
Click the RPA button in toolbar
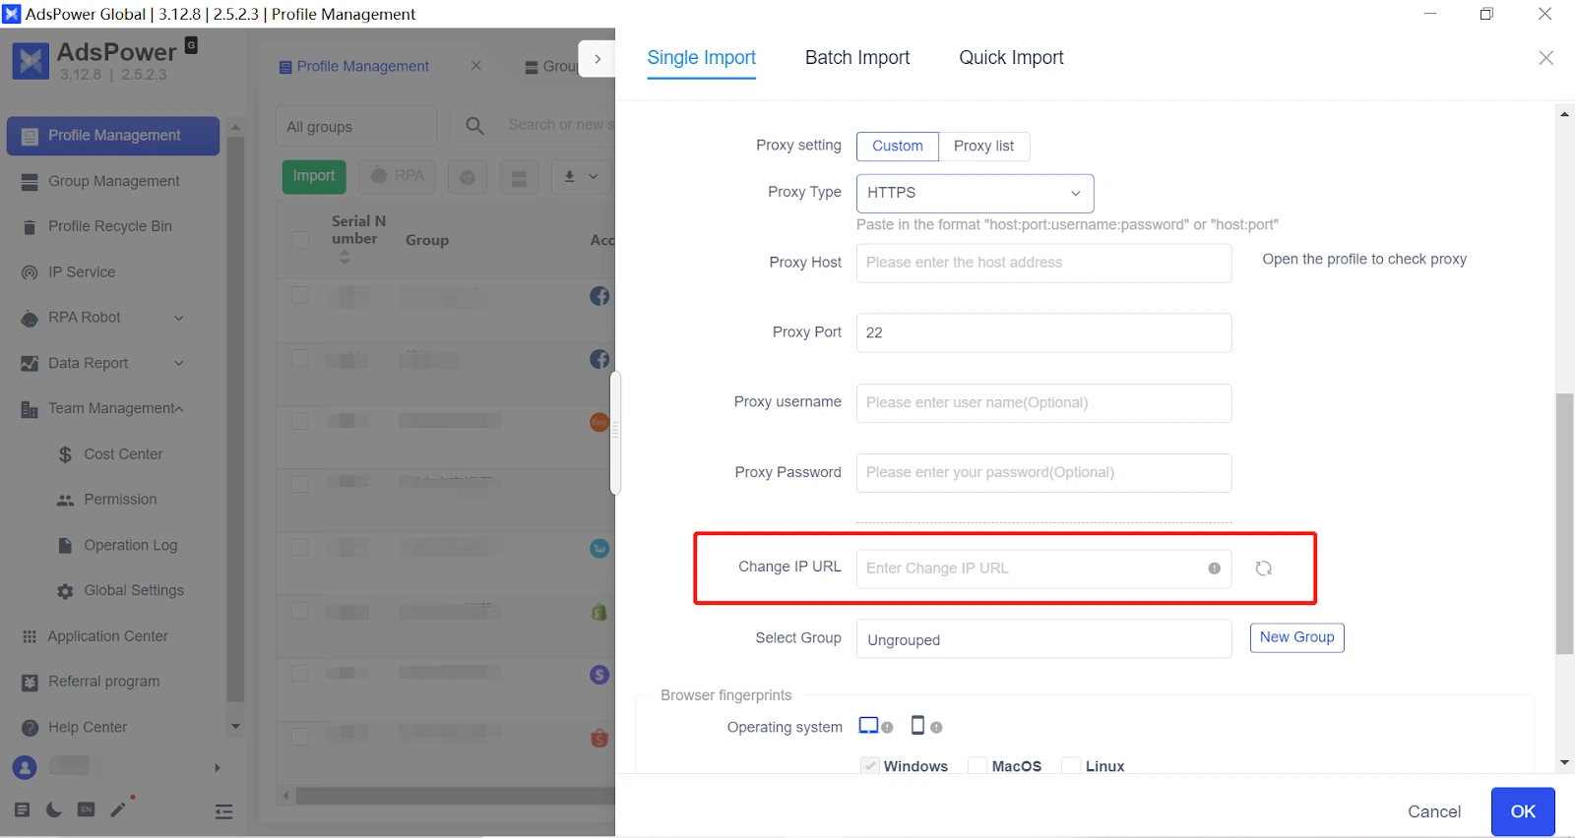(397, 176)
